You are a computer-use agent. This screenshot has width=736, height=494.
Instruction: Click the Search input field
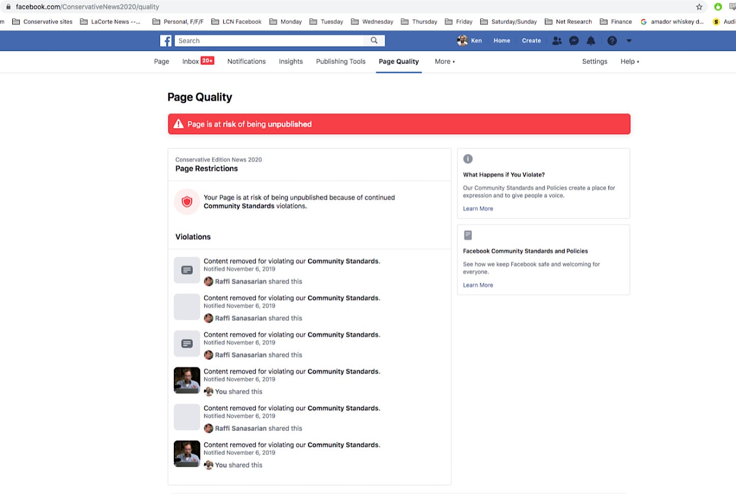coord(269,41)
